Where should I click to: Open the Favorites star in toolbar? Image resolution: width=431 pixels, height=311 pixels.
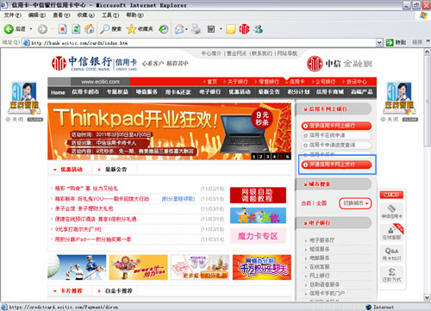[x=131, y=29]
